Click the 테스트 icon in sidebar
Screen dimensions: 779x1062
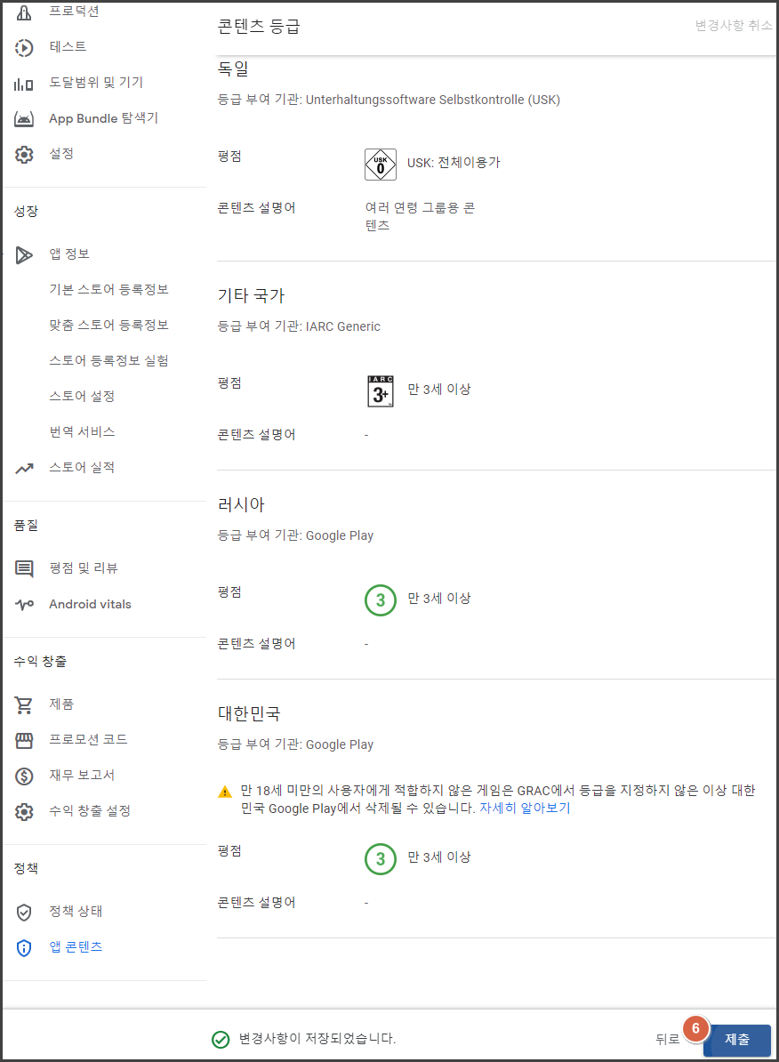24,47
